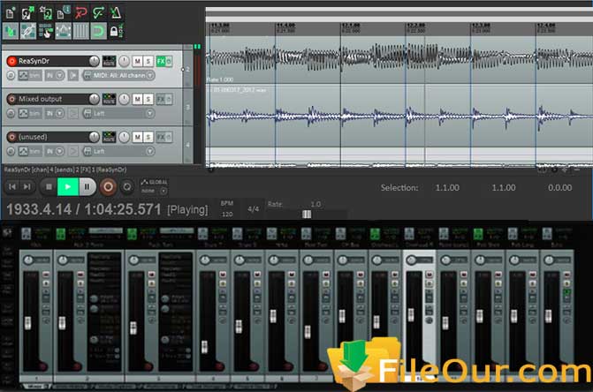Open the FX chain of ReaSynDr track
Screen dimensions: 593x392
161,61
